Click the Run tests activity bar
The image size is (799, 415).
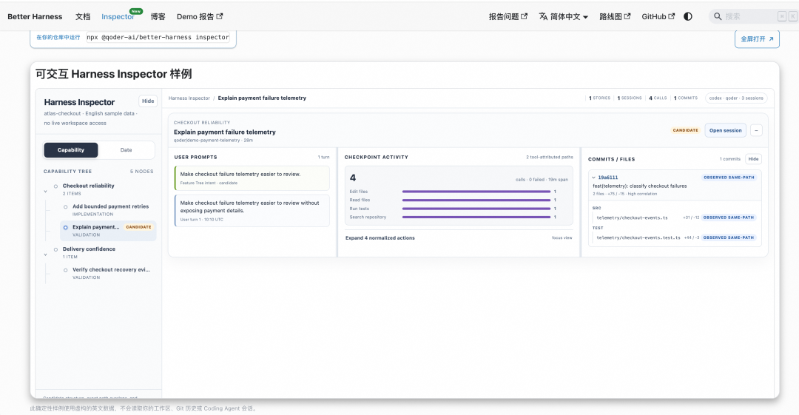476,209
